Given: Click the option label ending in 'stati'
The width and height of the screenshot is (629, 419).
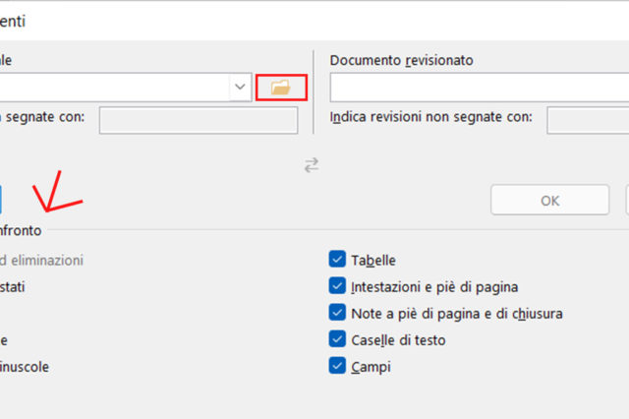Looking at the screenshot, I should point(14,287).
